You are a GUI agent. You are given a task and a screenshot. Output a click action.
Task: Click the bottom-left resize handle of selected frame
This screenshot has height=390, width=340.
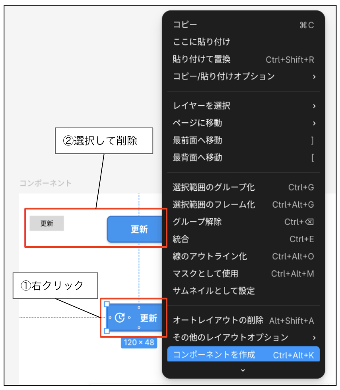pyautogui.click(x=107, y=331)
